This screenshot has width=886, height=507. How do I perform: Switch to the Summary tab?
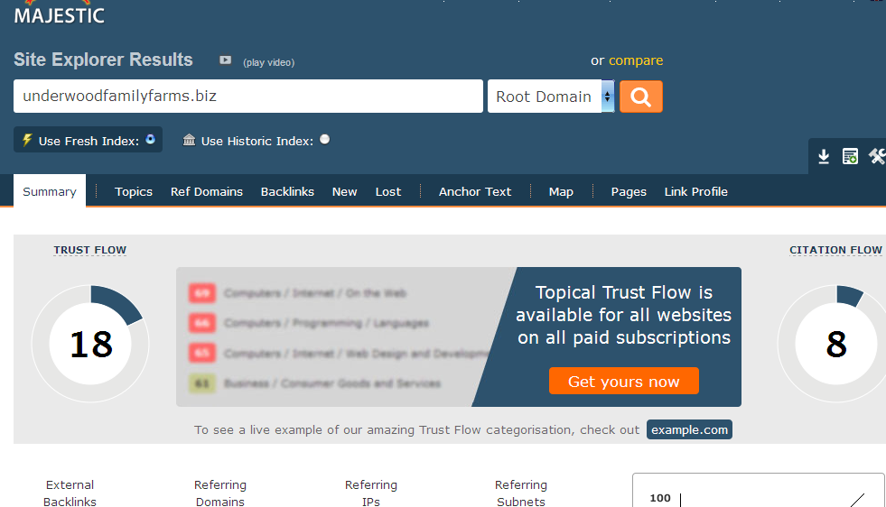pyautogui.click(x=50, y=191)
